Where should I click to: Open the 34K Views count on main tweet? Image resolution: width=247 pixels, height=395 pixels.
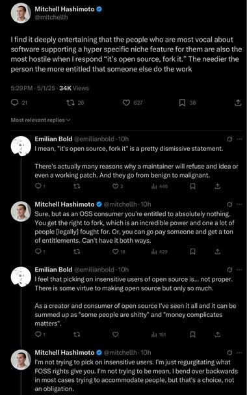74,88
